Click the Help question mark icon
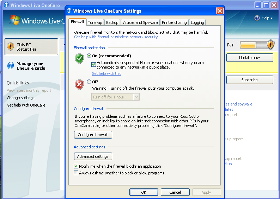 coord(257,18)
